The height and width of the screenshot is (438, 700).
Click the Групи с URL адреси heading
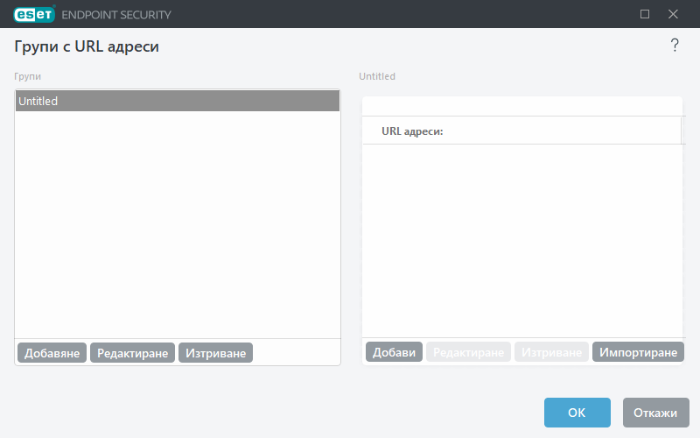pos(87,46)
